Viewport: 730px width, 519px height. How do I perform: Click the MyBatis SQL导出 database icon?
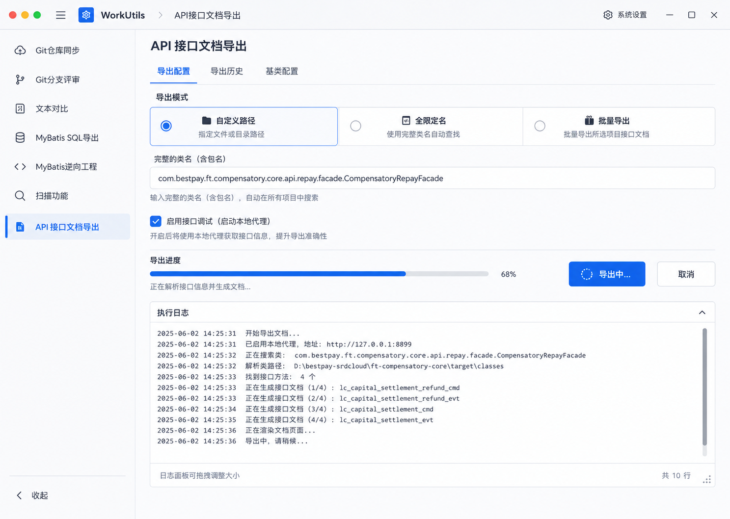point(20,138)
